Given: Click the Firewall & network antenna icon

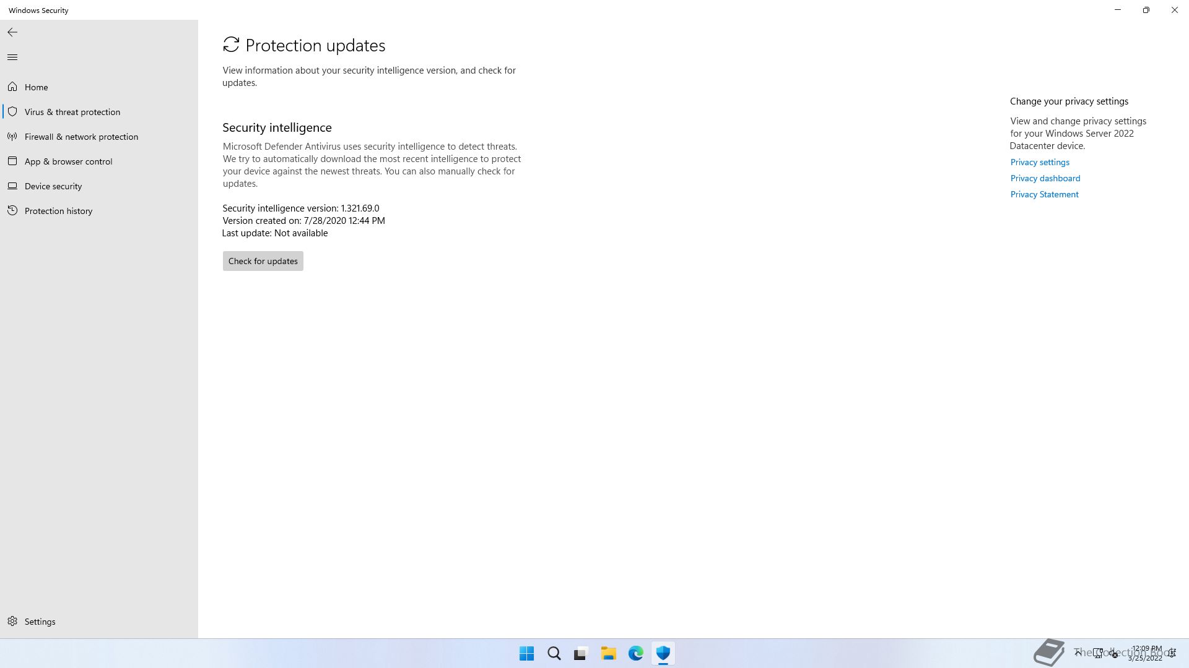Looking at the screenshot, I should click(12, 137).
